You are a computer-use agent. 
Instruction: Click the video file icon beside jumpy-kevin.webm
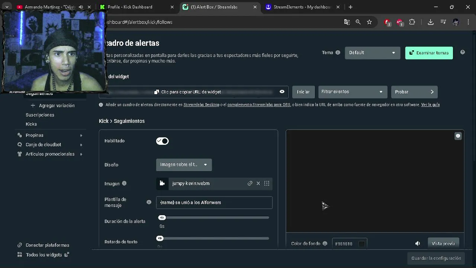tap(162, 183)
